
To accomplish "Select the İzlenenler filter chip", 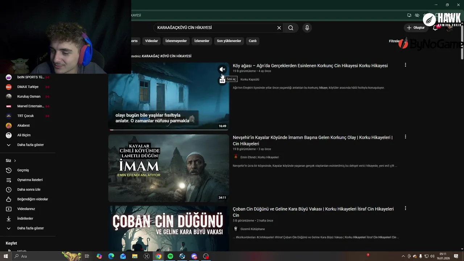I will click(x=202, y=41).
